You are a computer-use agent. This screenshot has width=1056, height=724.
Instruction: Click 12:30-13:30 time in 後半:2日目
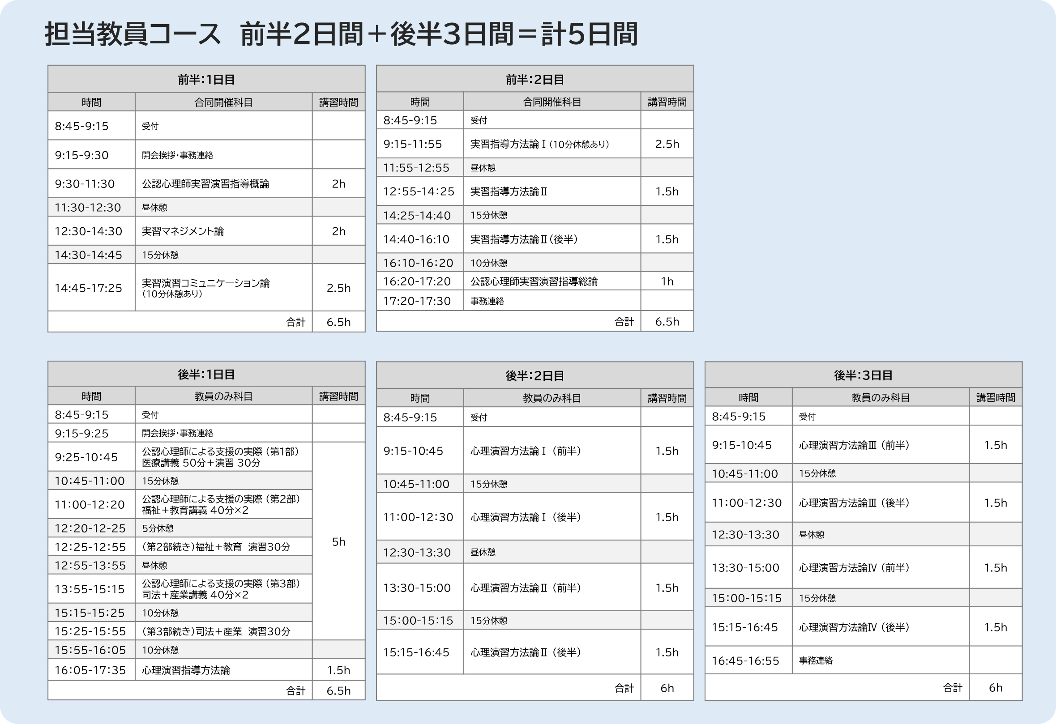point(420,552)
